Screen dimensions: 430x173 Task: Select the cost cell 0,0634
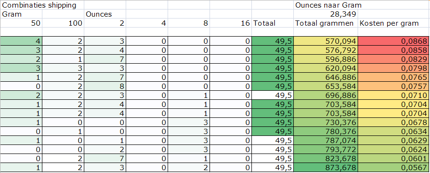point(393,131)
